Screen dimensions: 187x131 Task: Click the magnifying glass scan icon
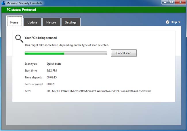pyautogui.click(x=19, y=38)
